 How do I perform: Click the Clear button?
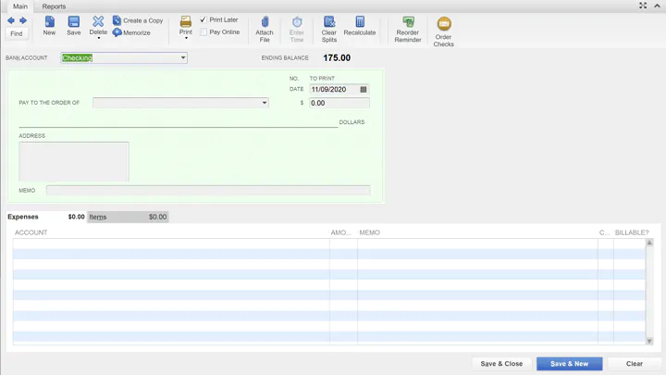tap(635, 364)
